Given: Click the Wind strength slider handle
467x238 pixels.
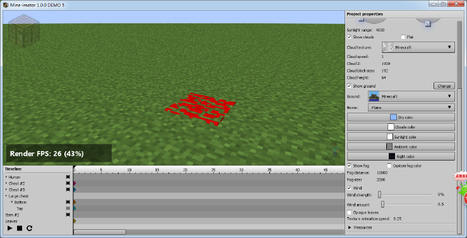Looking at the screenshot, I should [379, 195].
